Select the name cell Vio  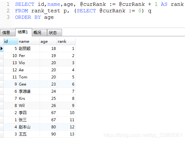[x=29, y=63]
